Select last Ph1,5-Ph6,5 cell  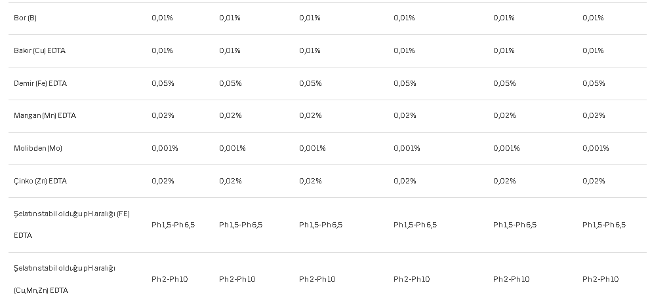604,225
